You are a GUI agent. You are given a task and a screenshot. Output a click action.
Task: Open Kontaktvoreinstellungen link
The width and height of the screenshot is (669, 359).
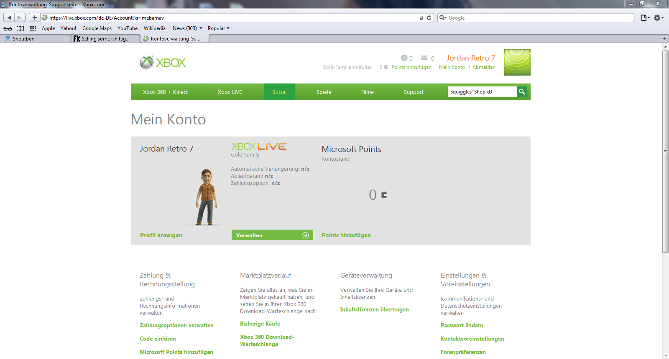[x=472, y=339]
